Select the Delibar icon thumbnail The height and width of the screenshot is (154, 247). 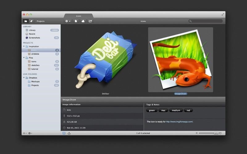coord(105,60)
